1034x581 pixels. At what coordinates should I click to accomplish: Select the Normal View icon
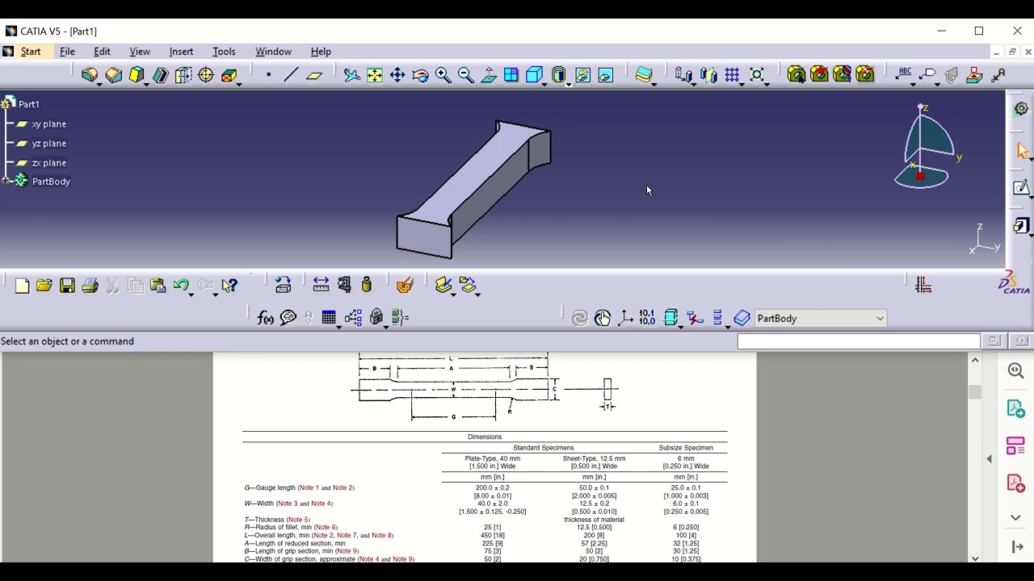[x=489, y=75]
